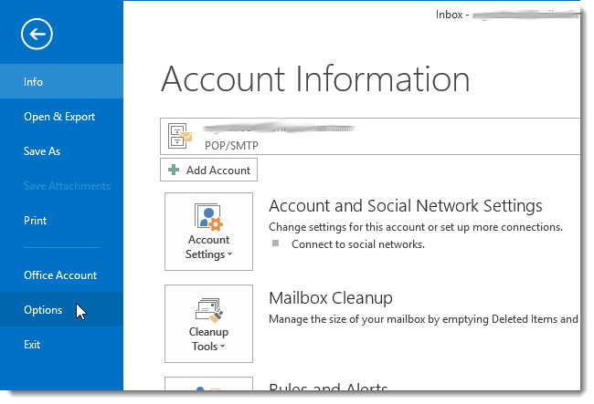Go to Office Account
The width and height of the screenshot is (594, 404).
61,275
